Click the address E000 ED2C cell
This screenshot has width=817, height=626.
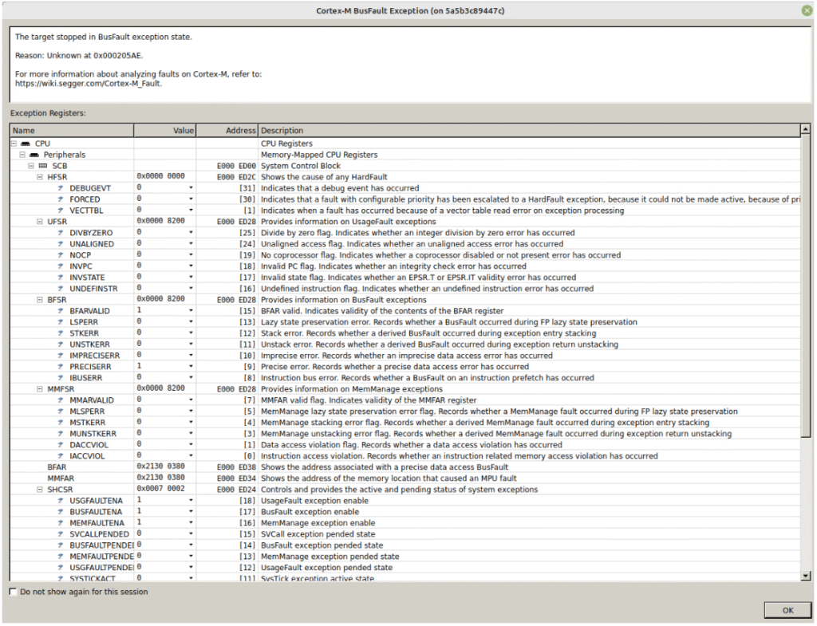(x=236, y=177)
